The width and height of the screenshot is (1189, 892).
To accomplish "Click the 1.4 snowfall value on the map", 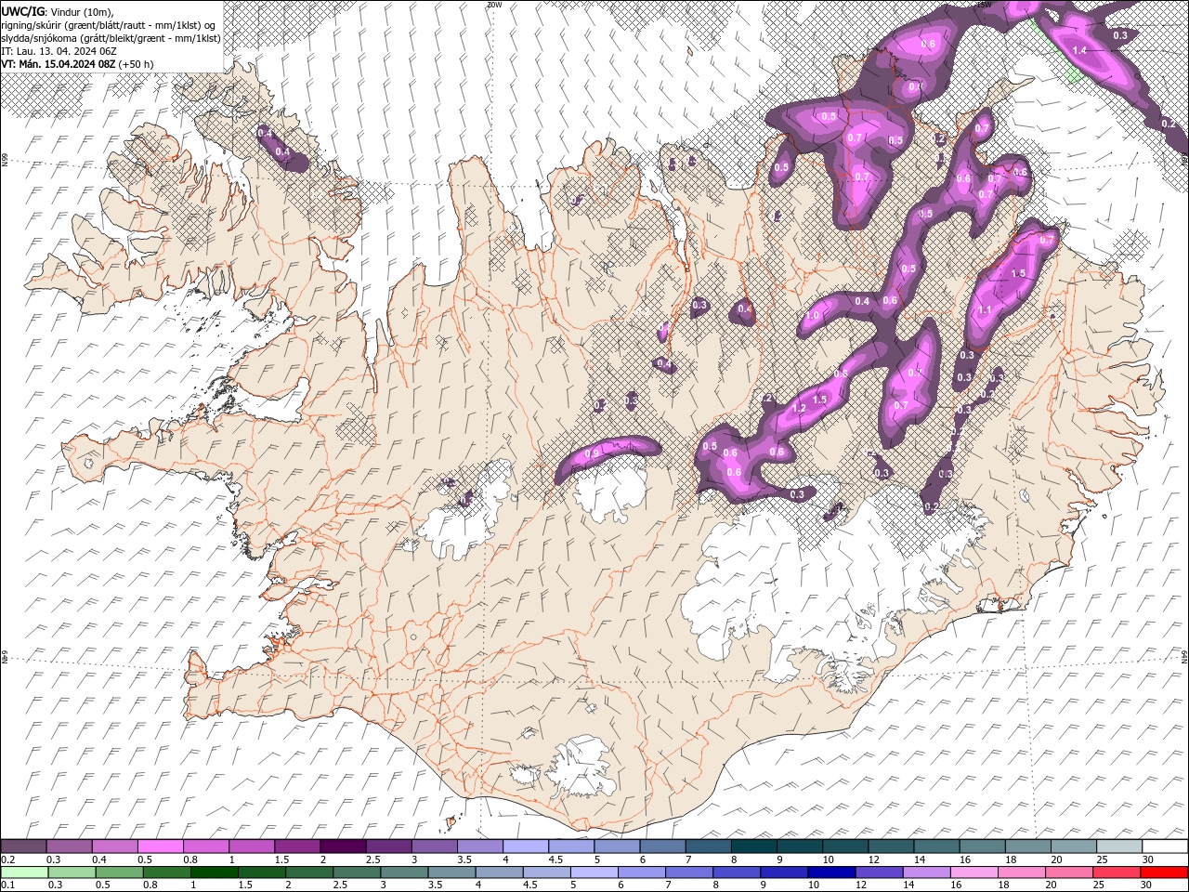I will [1079, 50].
